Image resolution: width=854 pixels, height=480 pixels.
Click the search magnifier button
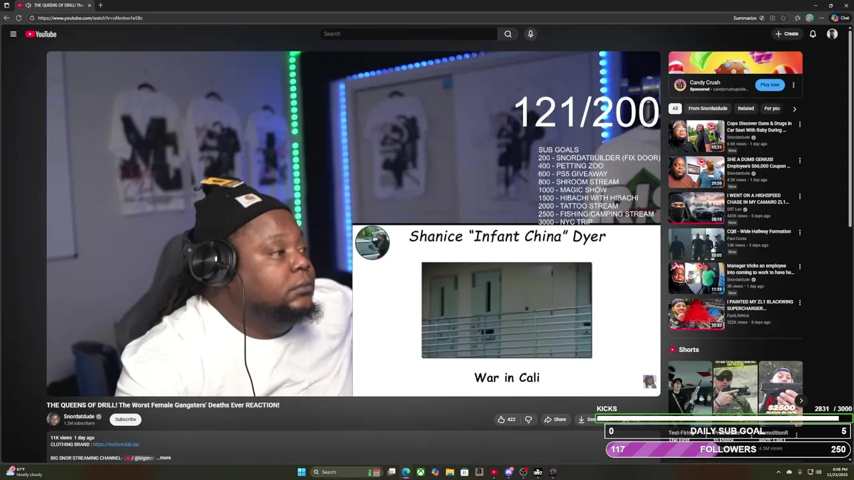tap(508, 34)
